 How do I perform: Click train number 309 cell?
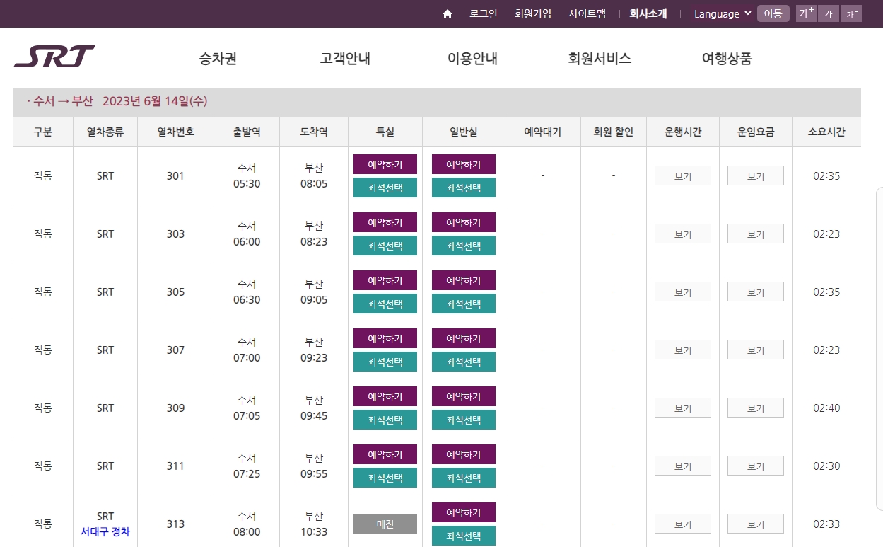coord(175,408)
